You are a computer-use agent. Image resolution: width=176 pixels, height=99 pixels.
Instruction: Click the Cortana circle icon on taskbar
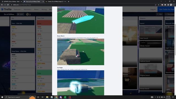pos(38,97)
